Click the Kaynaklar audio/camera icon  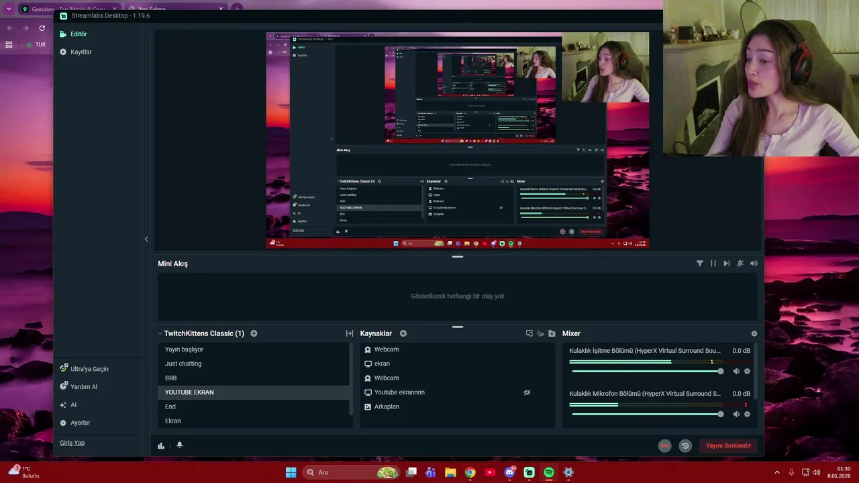point(541,333)
